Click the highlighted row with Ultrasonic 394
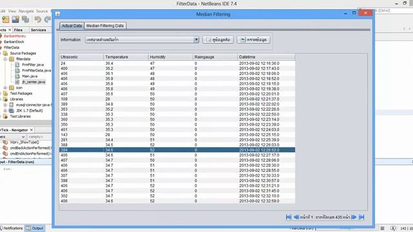 coord(177,150)
